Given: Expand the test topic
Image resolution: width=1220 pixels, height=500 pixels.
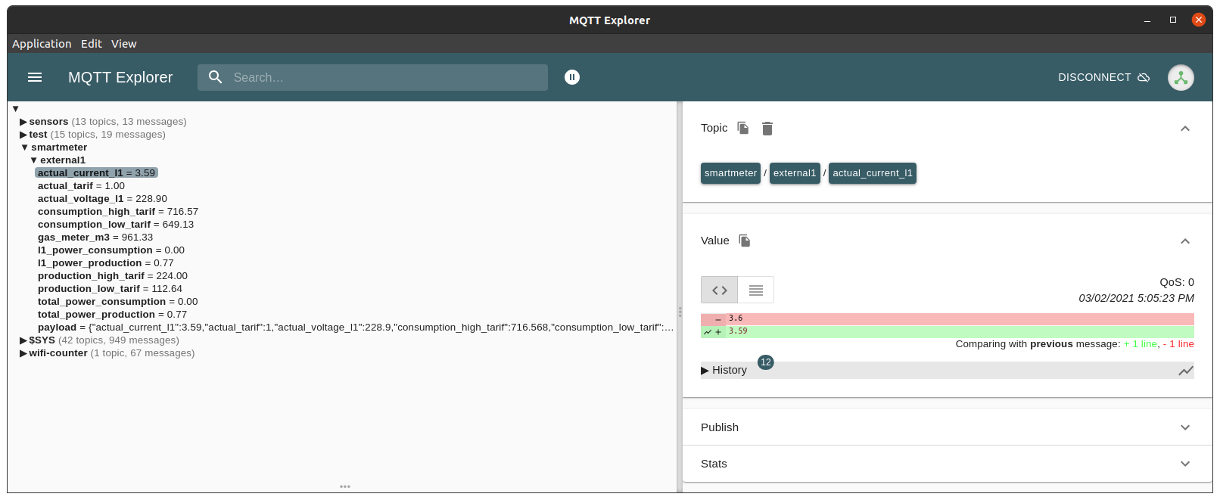Looking at the screenshot, I should pos(23,135).
